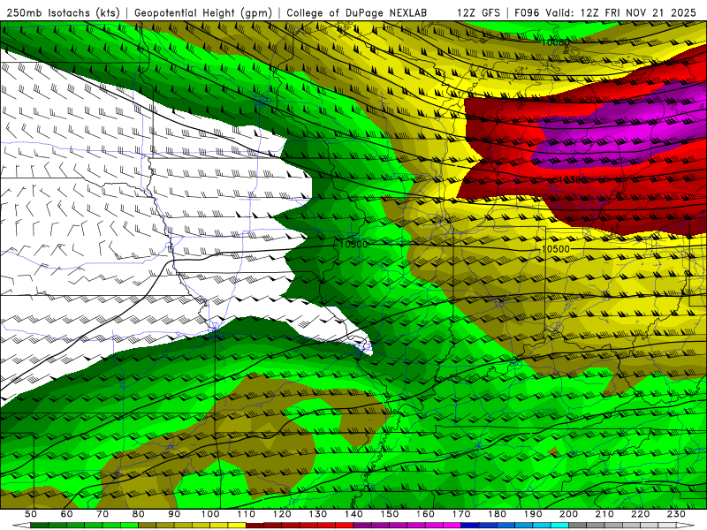Click the 220 value on the legend
The height and width of the screenshot is (530, 707).
pyautogui.click(x=640, y=514)
